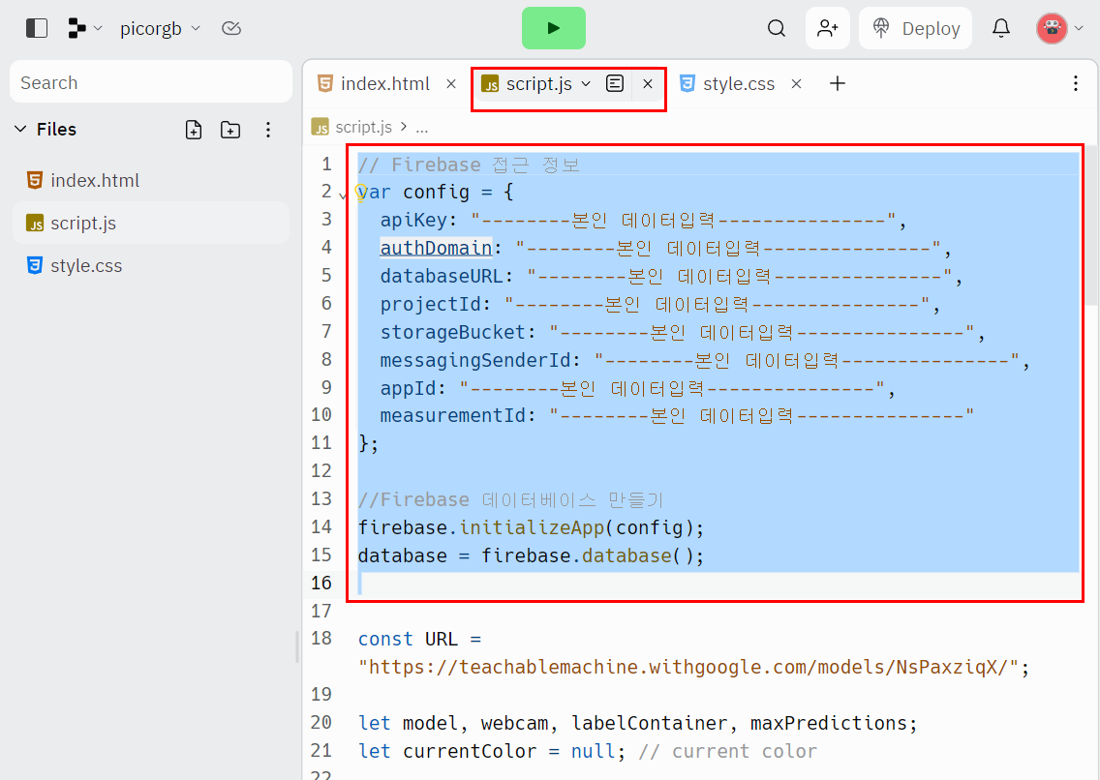Switch to the style.css tab

tap(727, 84)
